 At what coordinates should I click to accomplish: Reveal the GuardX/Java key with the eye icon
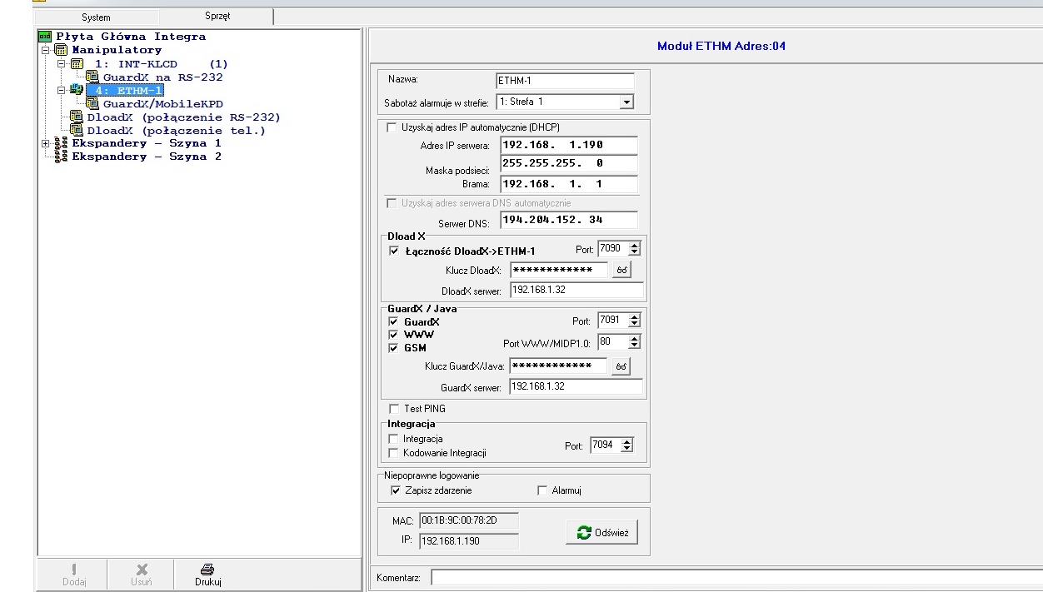coord(621,366)
